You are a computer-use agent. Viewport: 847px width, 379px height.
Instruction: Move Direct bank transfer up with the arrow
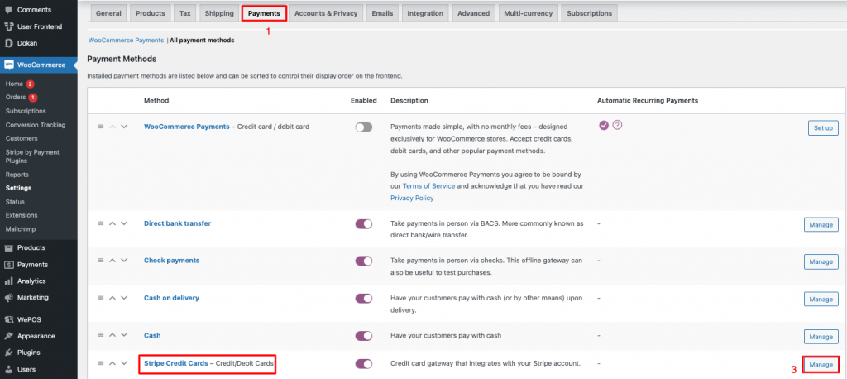[112, 223]
